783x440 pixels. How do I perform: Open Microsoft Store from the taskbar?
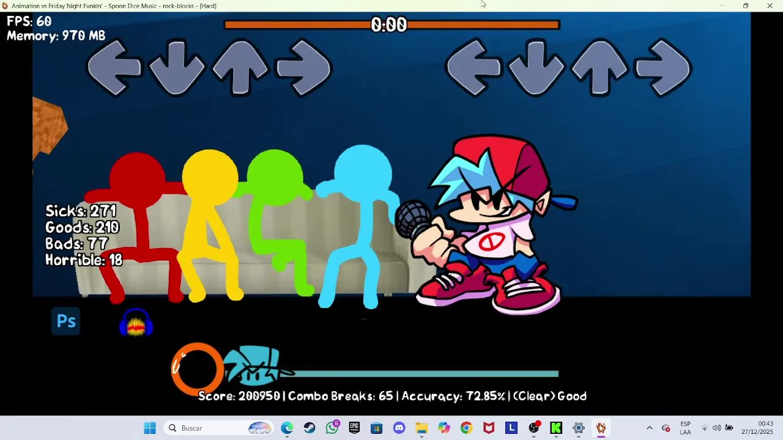(x=377, y=428)
